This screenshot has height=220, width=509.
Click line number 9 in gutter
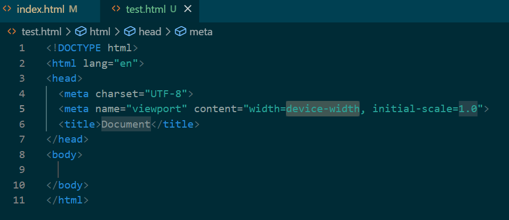click(x=22, y=170)
